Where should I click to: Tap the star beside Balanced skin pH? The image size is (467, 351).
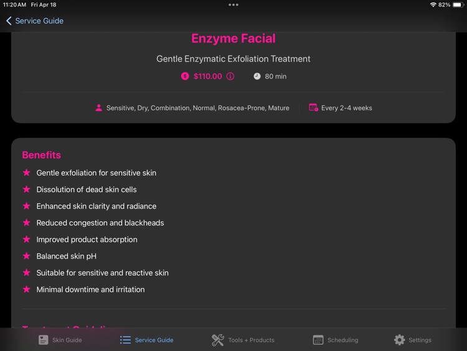[x=27, y=256]
